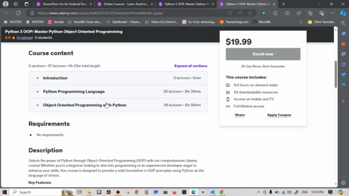This screenshot has height=196, width=349.
Task: Open Dashboard – Vision bookmark
Action: pos(124,22)
